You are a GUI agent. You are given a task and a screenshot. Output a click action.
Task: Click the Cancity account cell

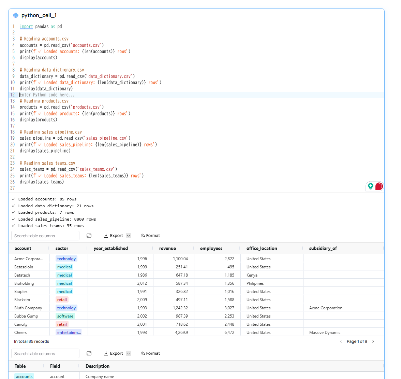click(x=21, y=324)
